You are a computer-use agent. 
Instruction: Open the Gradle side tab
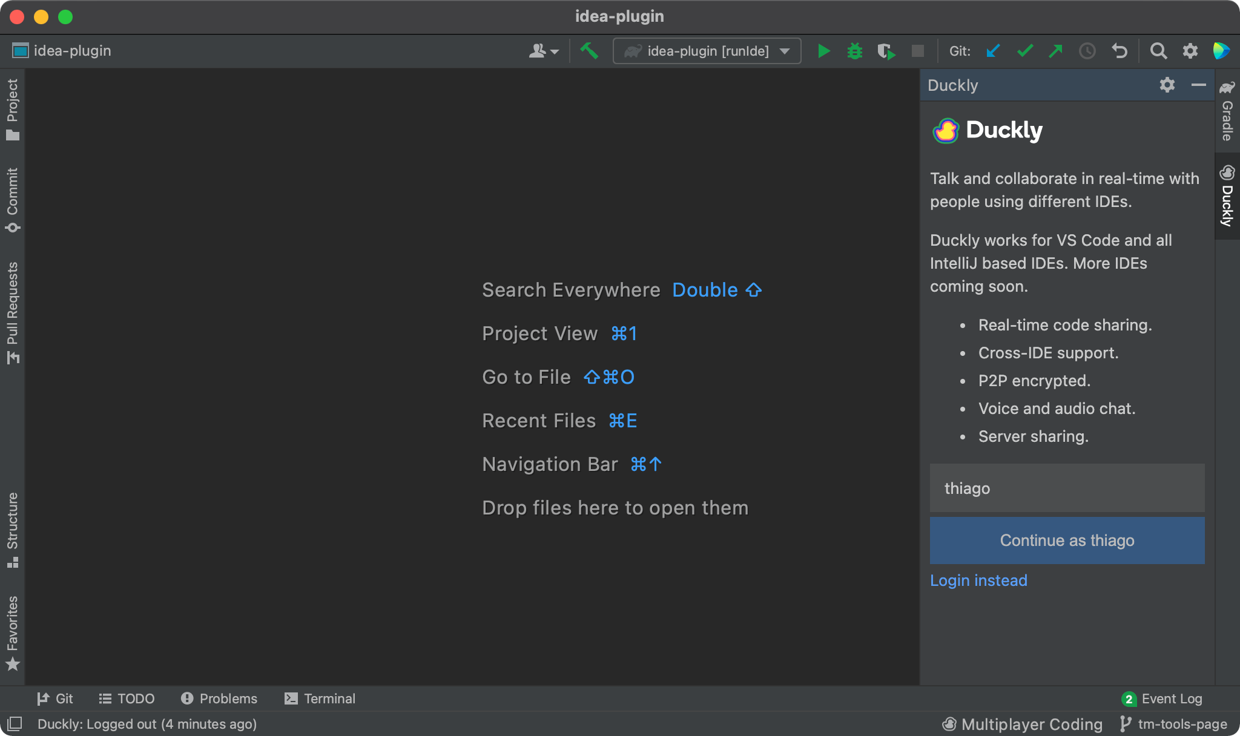click(1227, 111)
